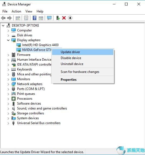Click the Processors chip icon

point(14,99)
